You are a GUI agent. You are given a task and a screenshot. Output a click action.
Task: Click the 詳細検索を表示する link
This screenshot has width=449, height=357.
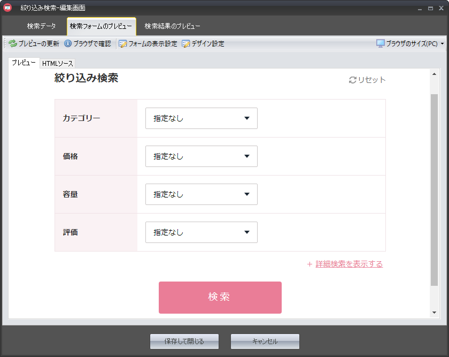click(349, 264)
